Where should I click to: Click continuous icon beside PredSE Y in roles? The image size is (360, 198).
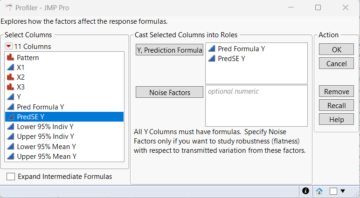coord(212,59)
